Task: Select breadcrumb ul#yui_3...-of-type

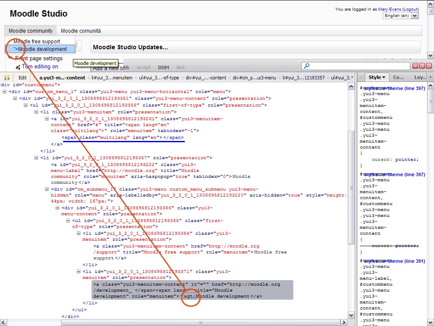Action: click(x=159, y=78)
